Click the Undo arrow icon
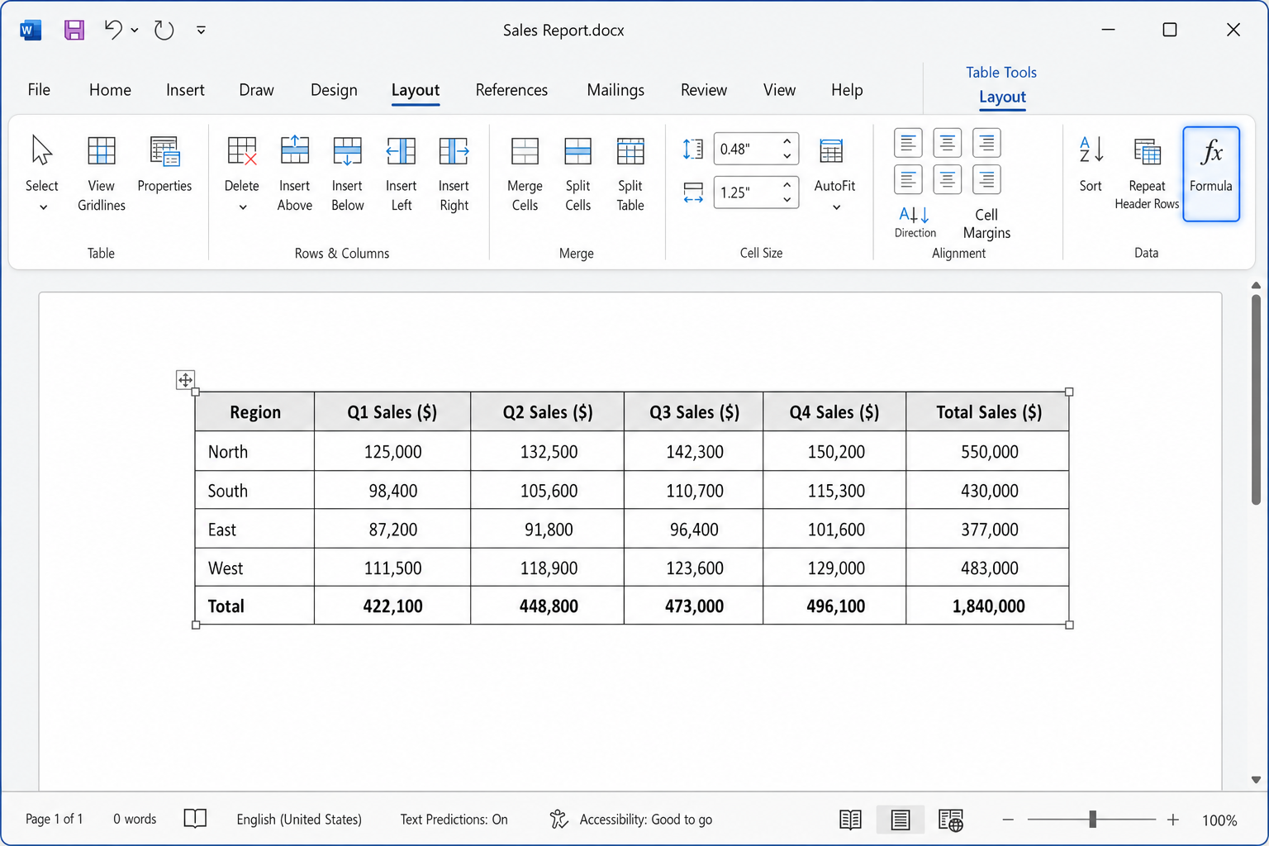The image size is (1269, 846). (113, 30)
